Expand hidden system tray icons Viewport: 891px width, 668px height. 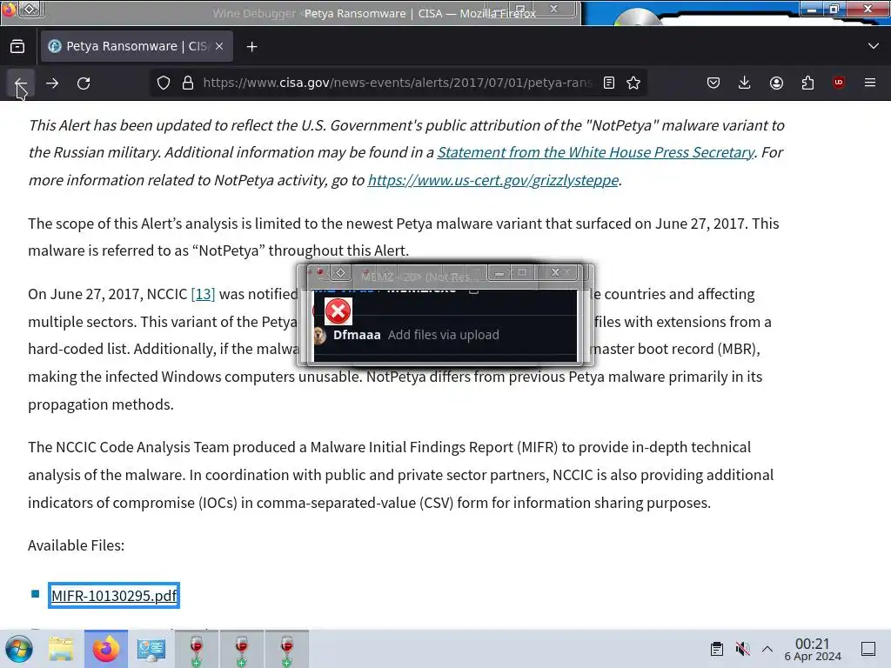pos(767,649)
